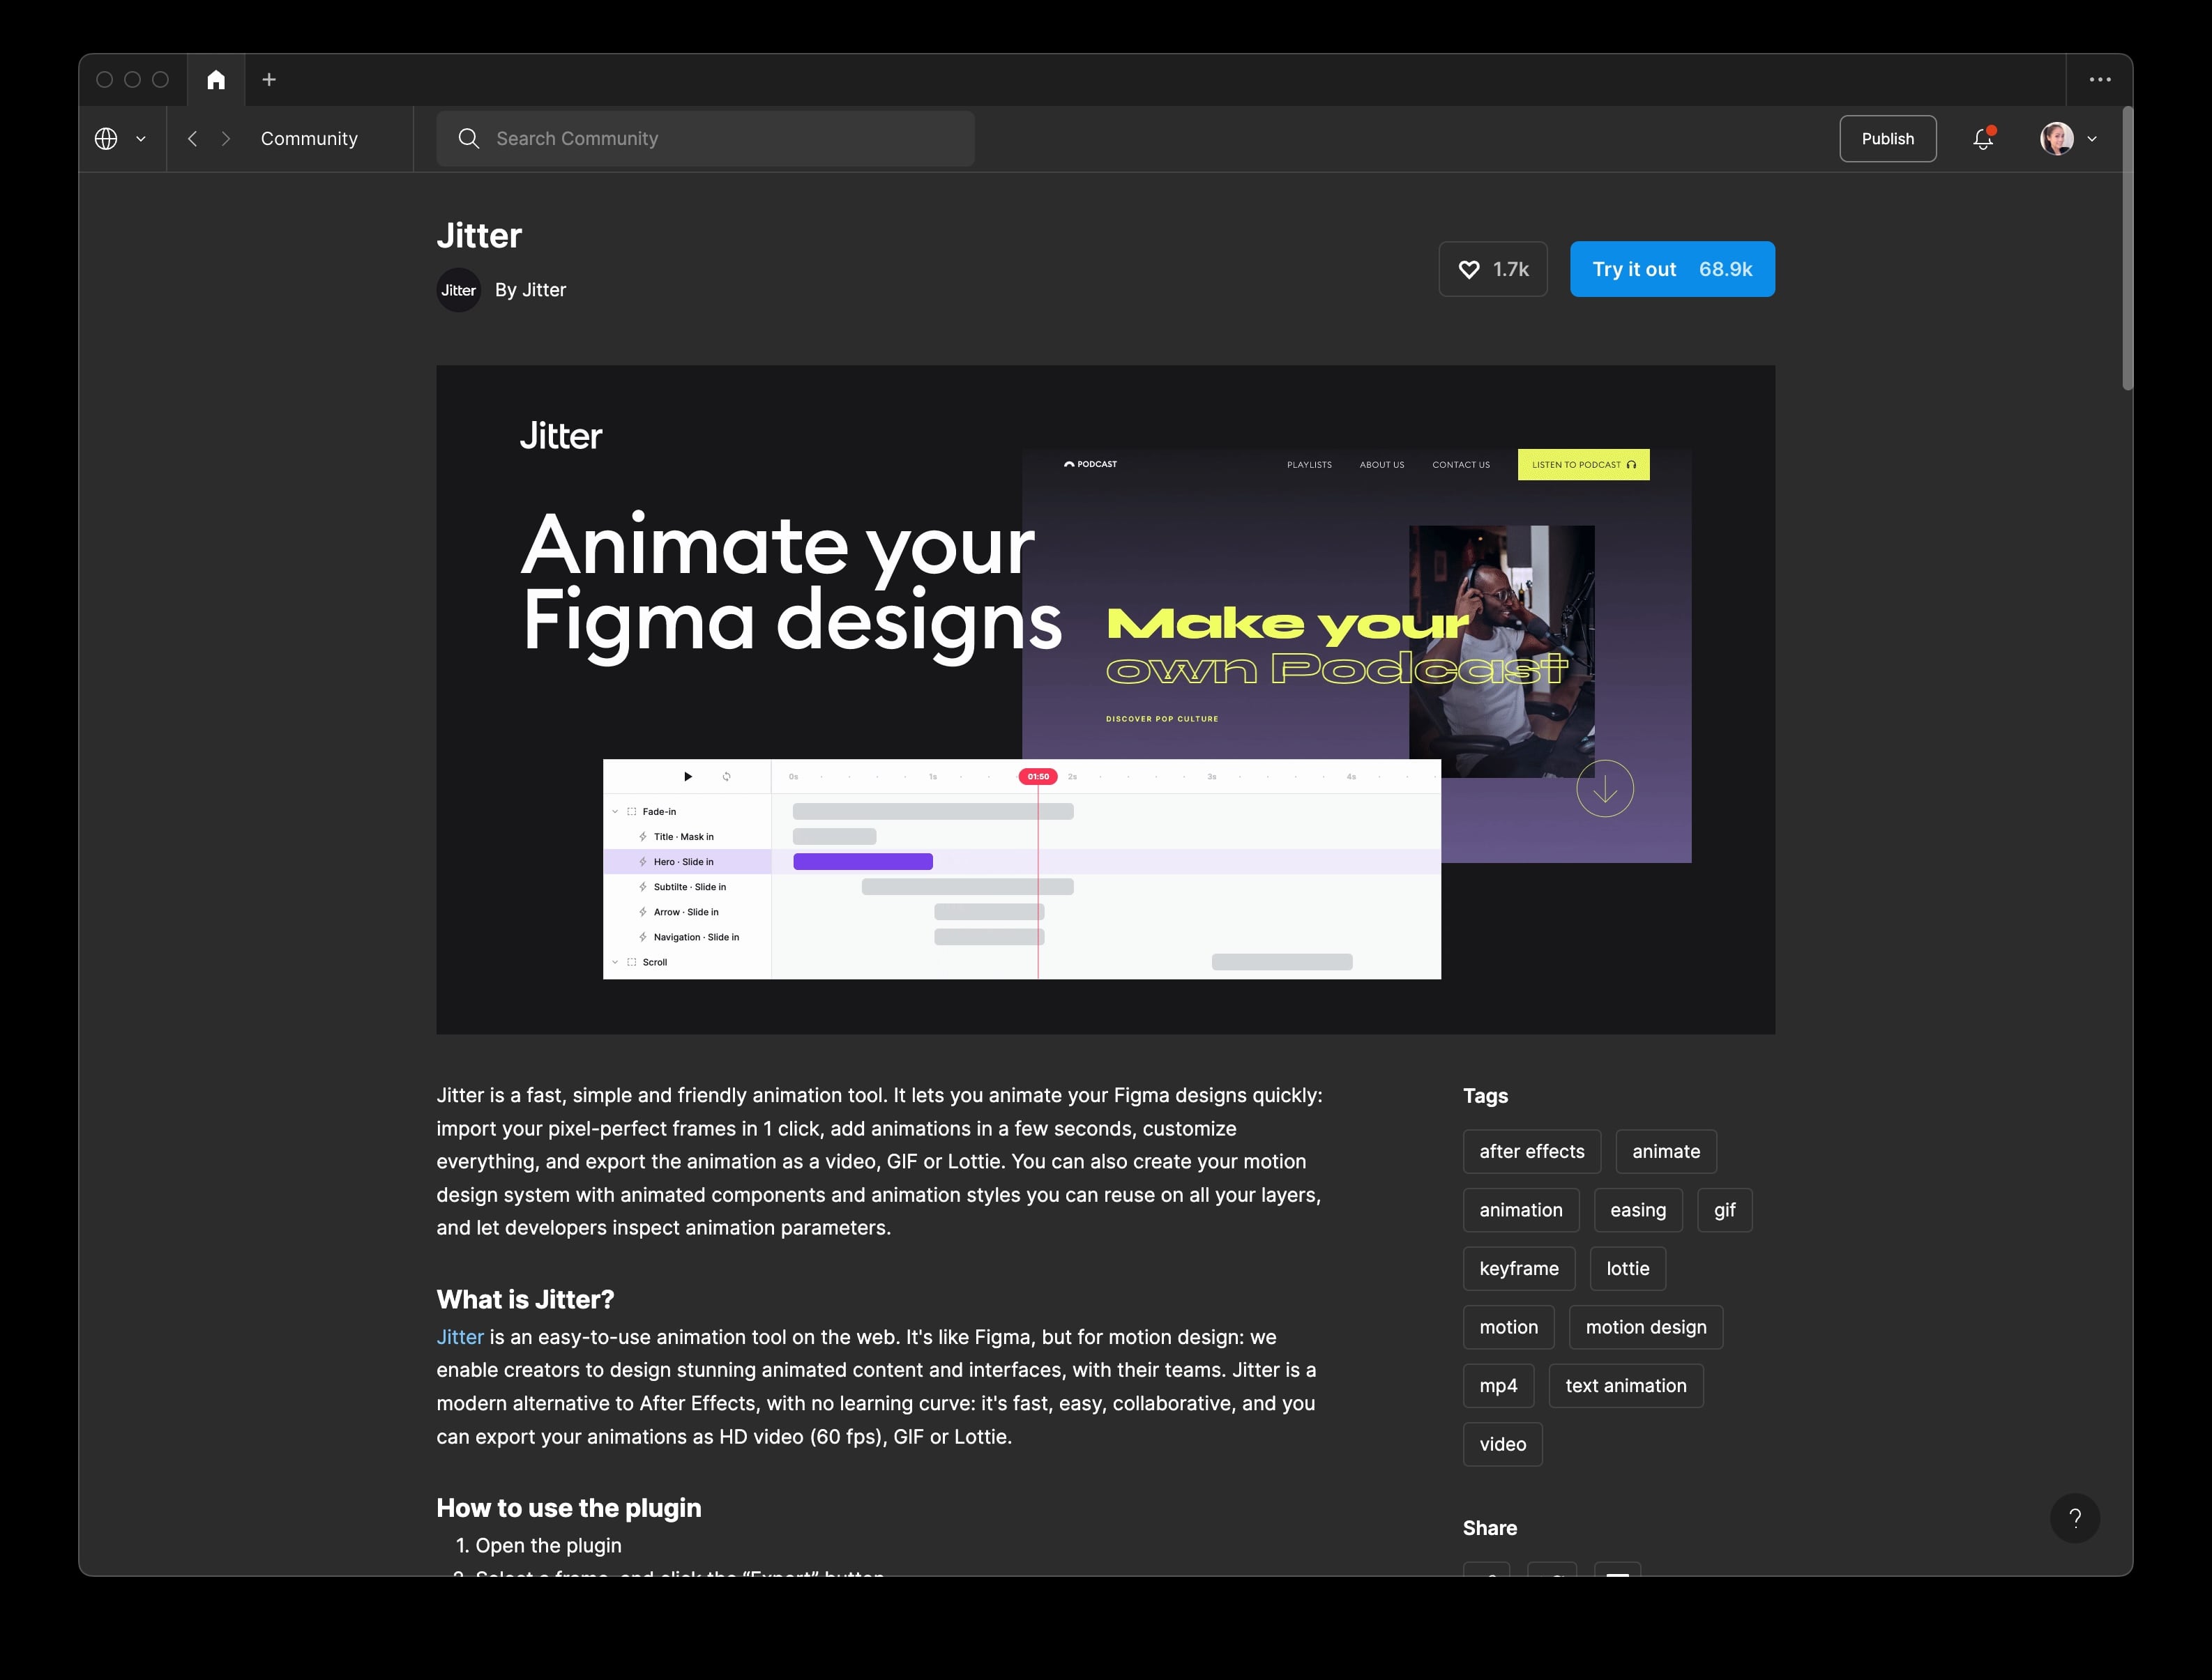The width and height of the screenshot is (2212, 1680).
Task: Click the Share heading
Action: point(1490,1528)
